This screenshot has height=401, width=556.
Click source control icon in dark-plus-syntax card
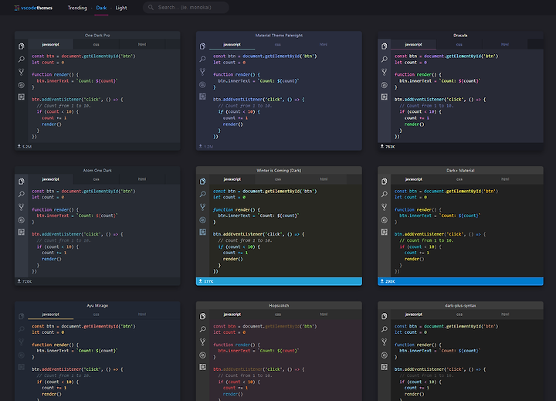pos(385,342)
